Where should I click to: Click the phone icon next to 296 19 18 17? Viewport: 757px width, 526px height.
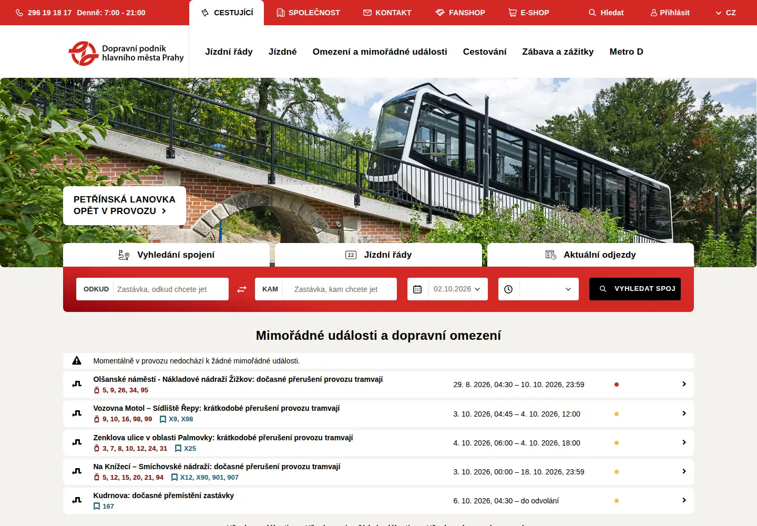pyautogui.click(x=19, y=13)
